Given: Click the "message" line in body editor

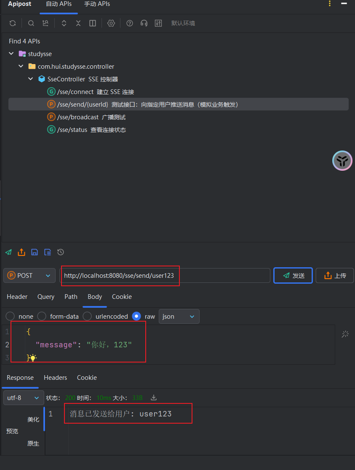Looking at the screenshot, I should click(x=83, y=345).
